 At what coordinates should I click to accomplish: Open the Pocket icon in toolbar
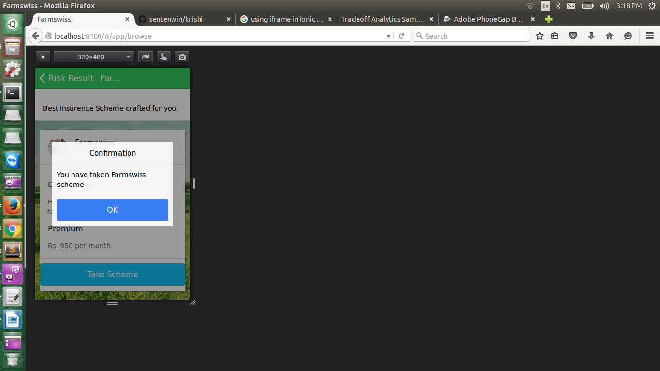point(573,36)
